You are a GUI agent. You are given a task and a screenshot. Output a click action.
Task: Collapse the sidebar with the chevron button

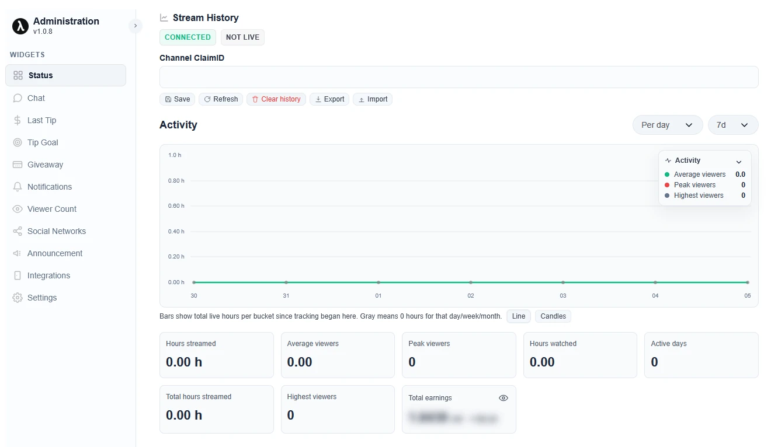coord(136,26)
